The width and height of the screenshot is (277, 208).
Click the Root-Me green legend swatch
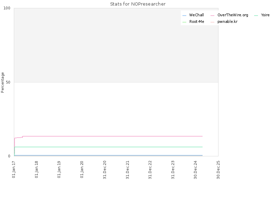(184, 22)
